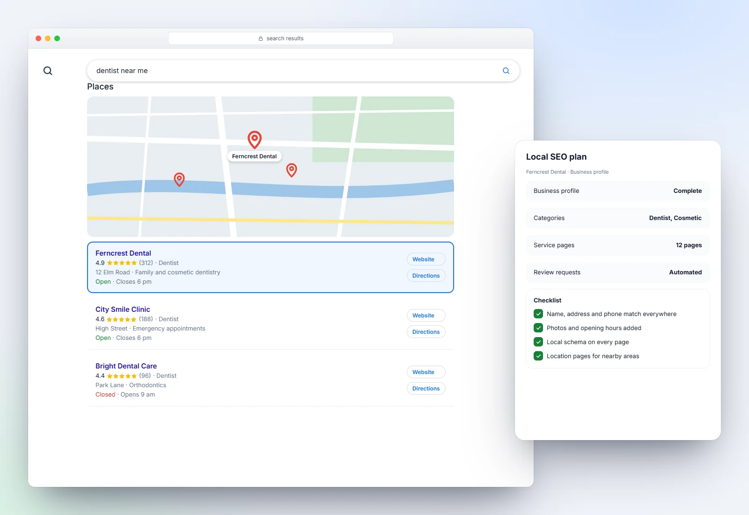Viewport: 749px width, 515px height.
Task: Click the 'dentist near me' search field
Action: click(303, 71)
